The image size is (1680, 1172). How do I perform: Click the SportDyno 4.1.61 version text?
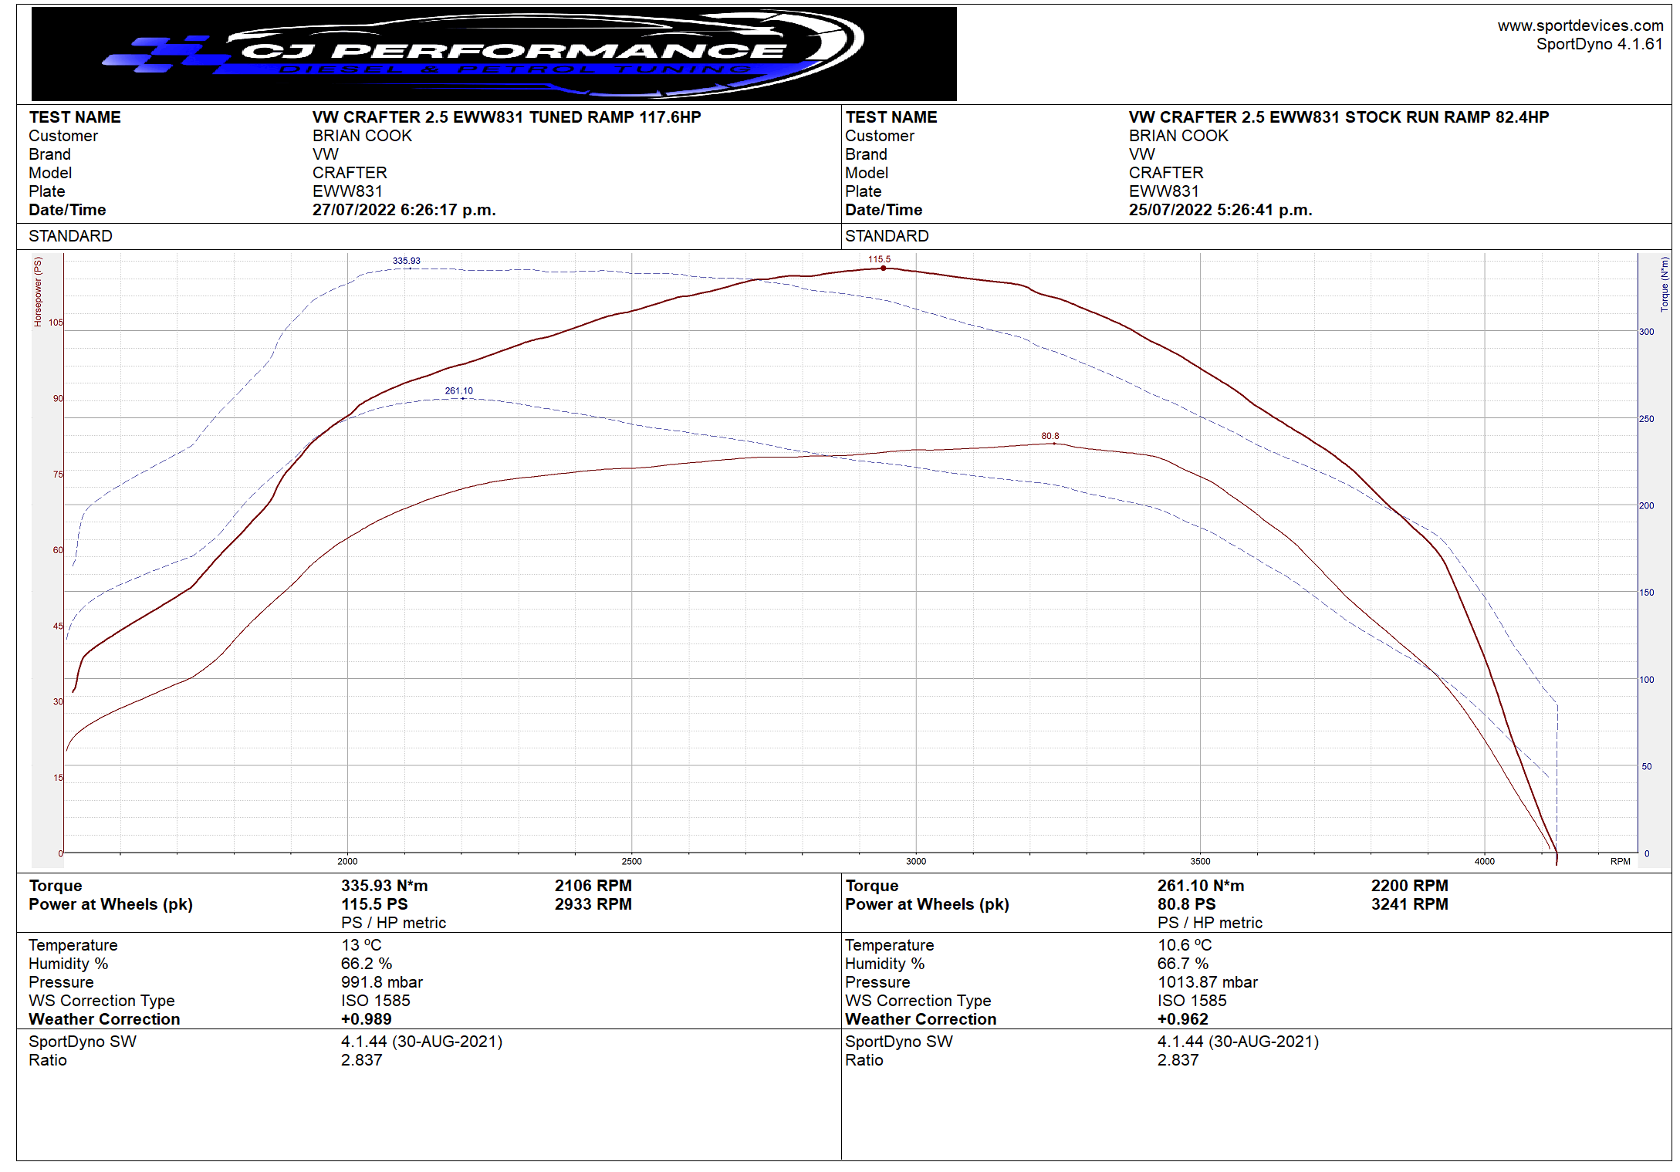pyautogui.click(x=1599, y=44)
